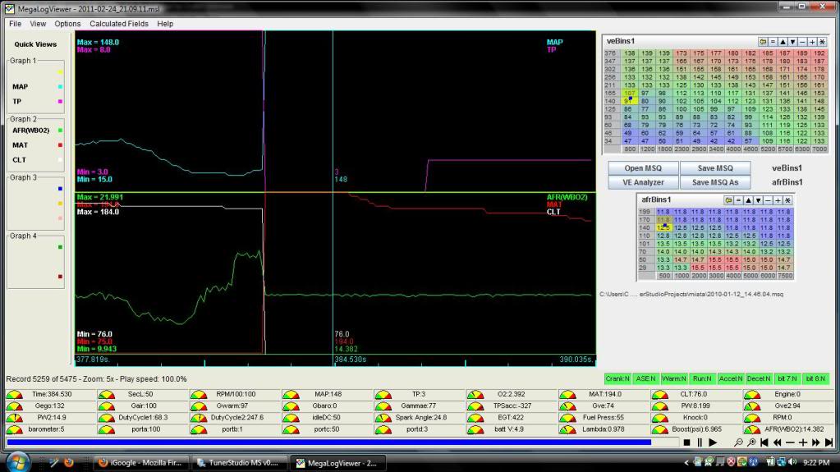
Task: Open the File menu
Action: tap(15, 24)
